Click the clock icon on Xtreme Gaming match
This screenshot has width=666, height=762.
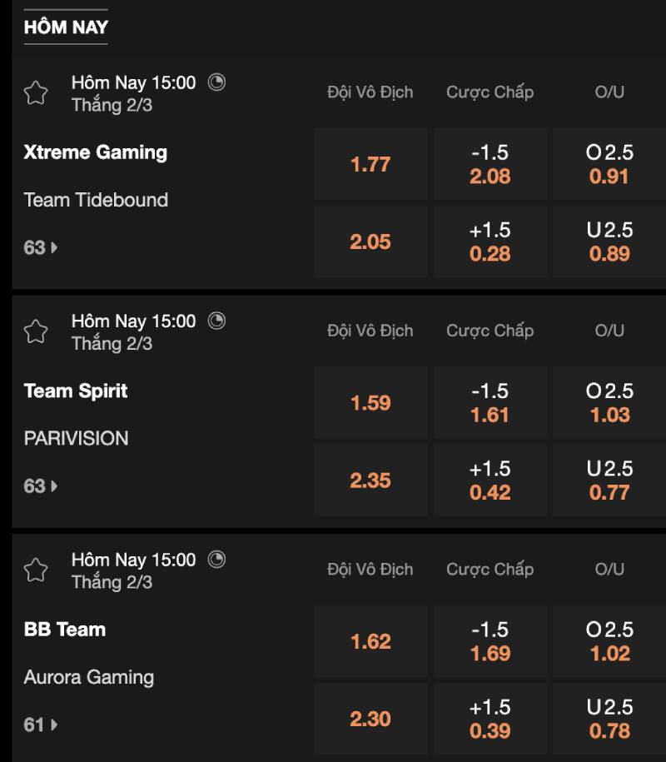point(216,82)
